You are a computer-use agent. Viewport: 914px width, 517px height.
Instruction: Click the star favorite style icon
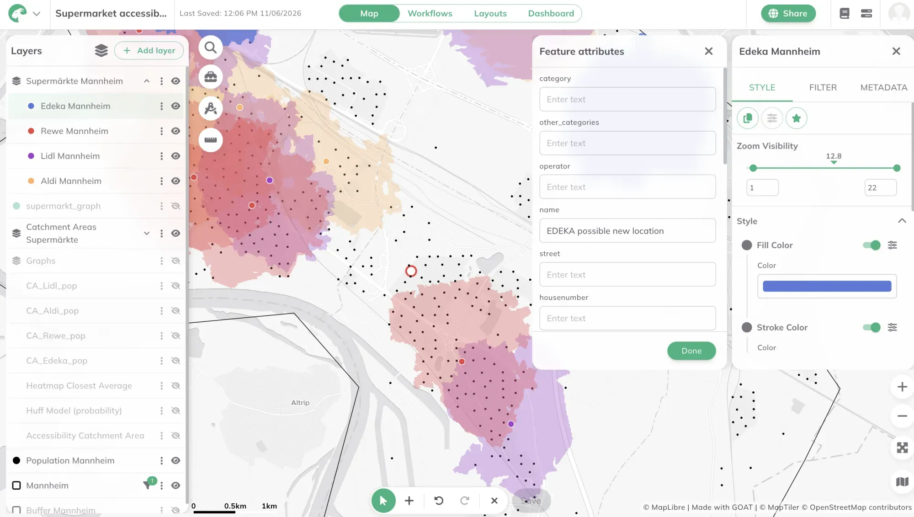pos(797,118)
